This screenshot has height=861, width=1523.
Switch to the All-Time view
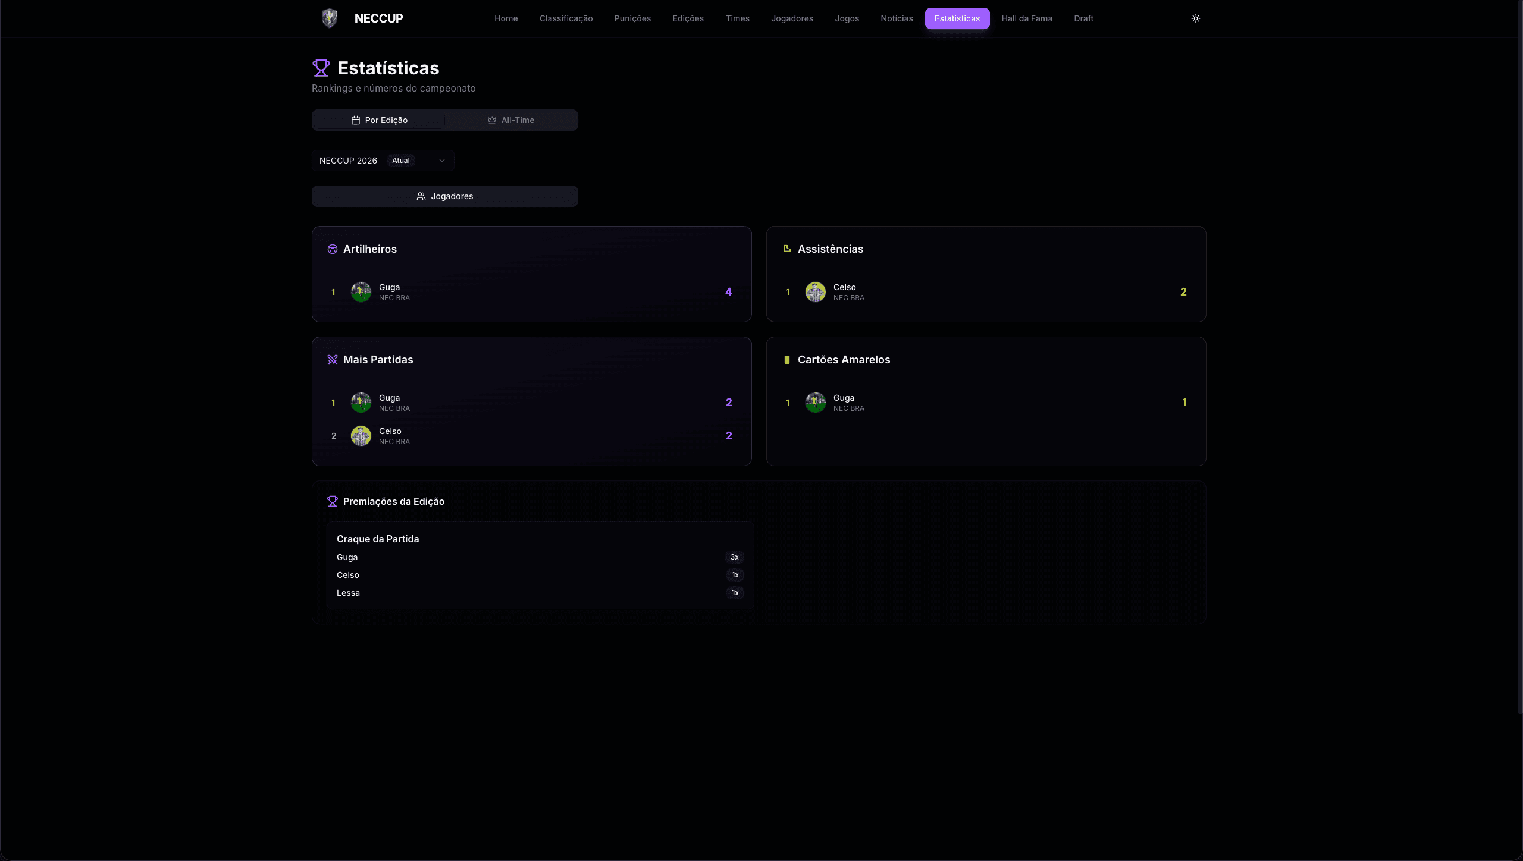(511, 120)
